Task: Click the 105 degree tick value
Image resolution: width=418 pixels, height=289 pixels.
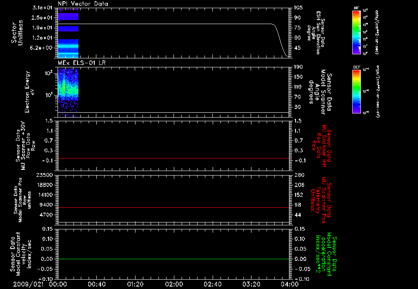Action: click(298, 8)
